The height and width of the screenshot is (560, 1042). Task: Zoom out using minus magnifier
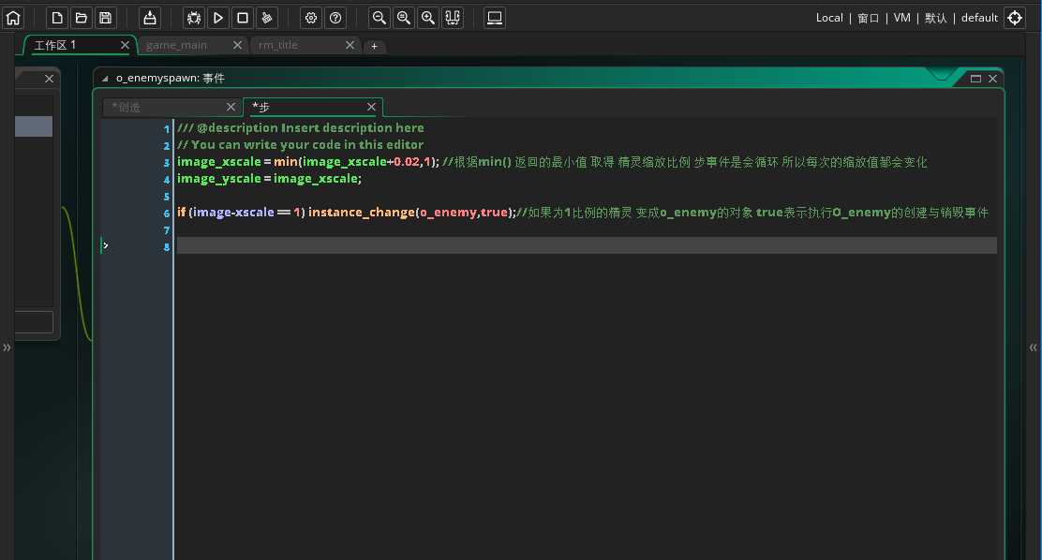pyautogui.click(x=379, y=18)
